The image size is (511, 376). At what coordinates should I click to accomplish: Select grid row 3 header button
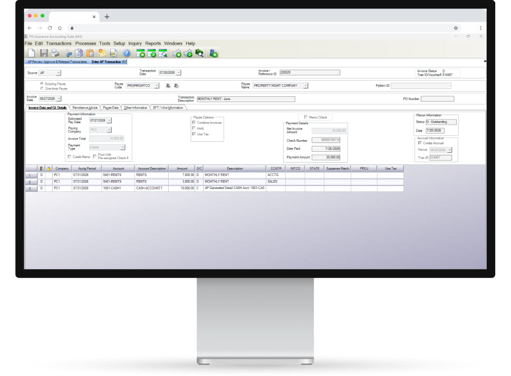(31, 188)
